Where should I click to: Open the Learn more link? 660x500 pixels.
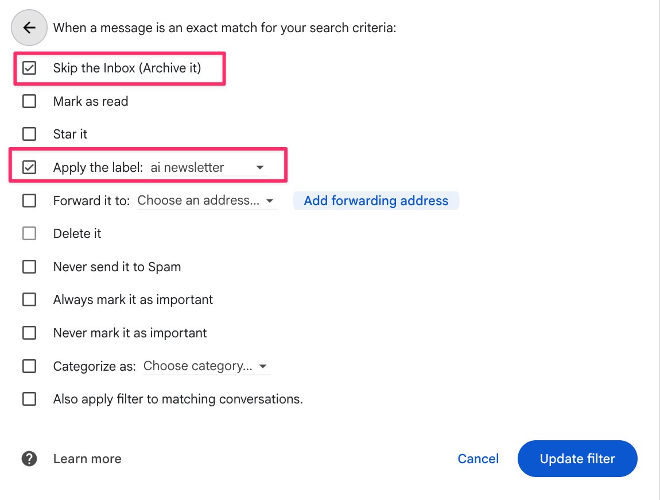87,459
